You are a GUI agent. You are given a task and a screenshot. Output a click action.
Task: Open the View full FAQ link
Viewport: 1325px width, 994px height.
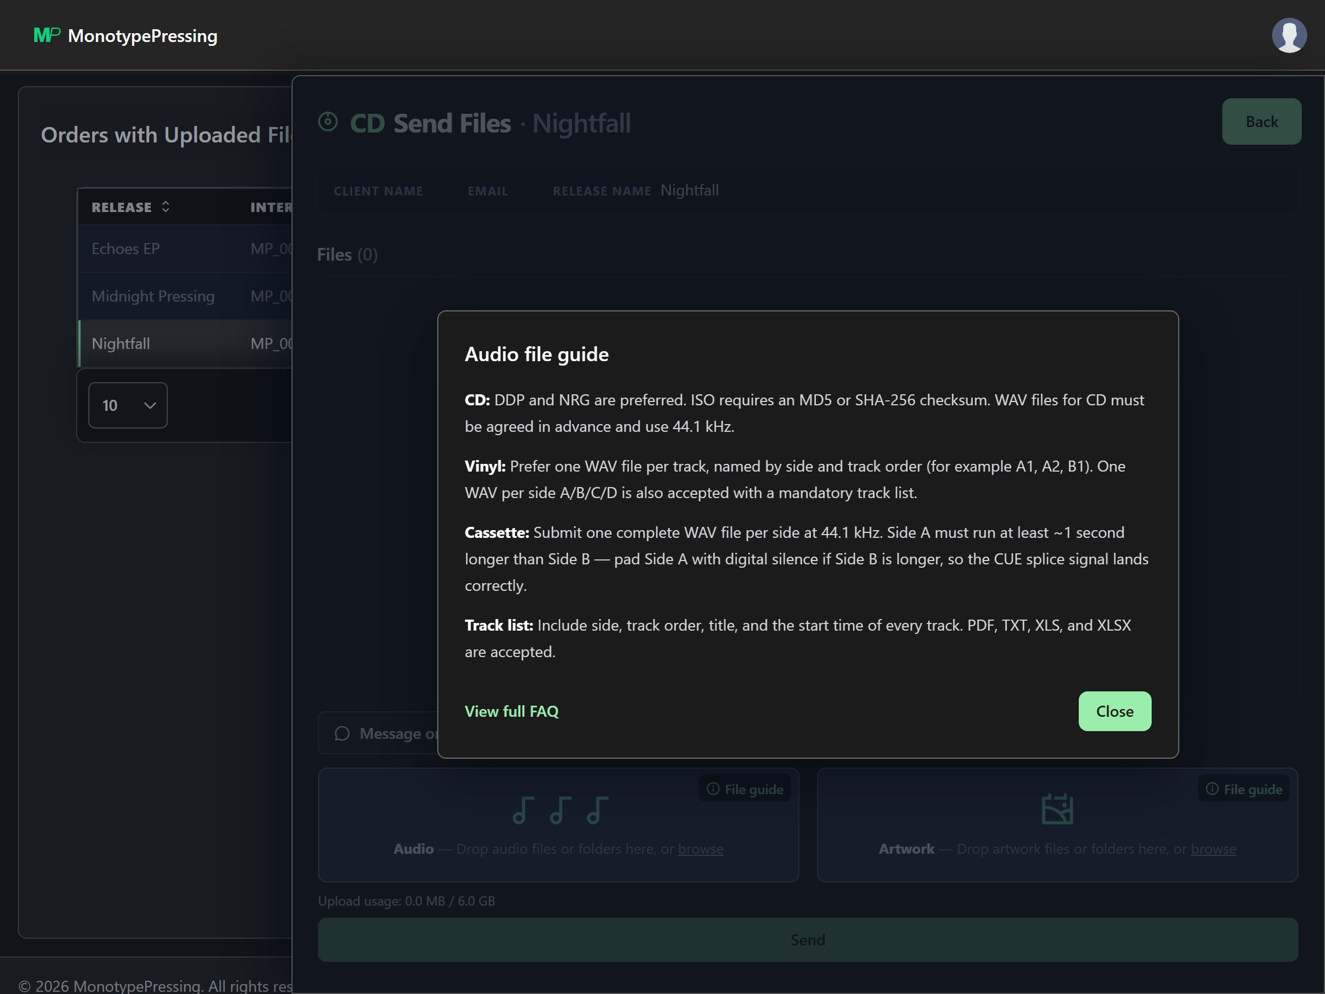pos(512,711)
